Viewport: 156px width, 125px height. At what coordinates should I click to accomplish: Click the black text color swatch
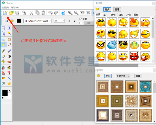[19, 21]
